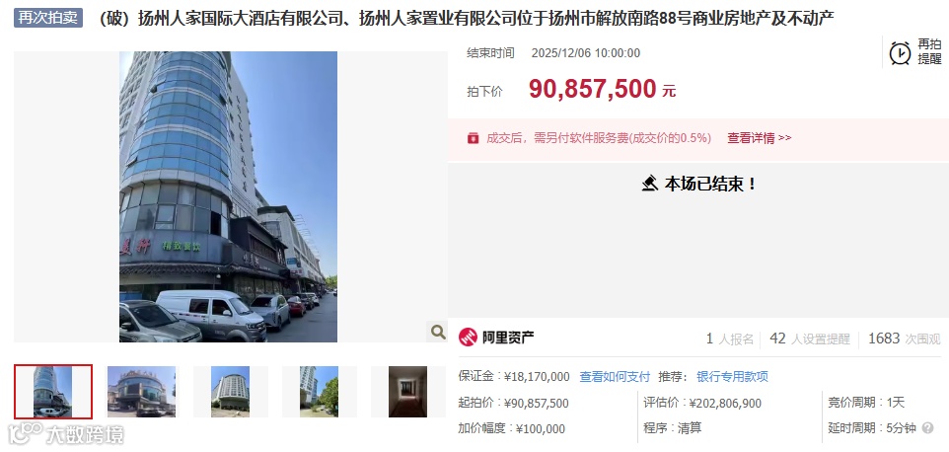Click the 再次拍卖 badge
This screenshot has width=949, height=452.
(47, 18)
